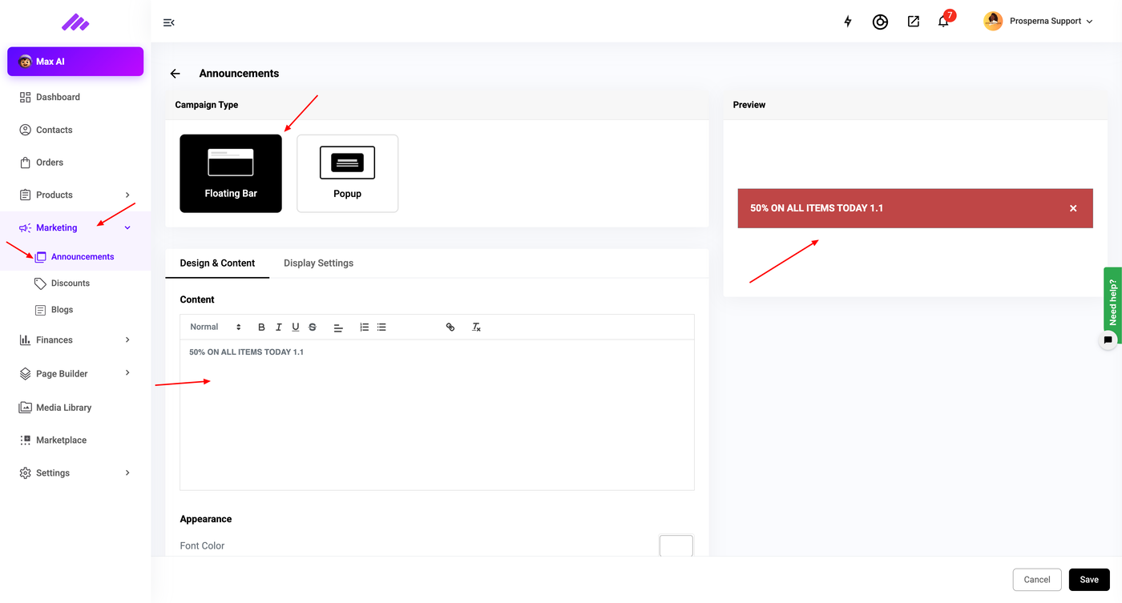The image size is (1122, 603).
Task: Apply italic formatting to content
Action: pos(279,328)
